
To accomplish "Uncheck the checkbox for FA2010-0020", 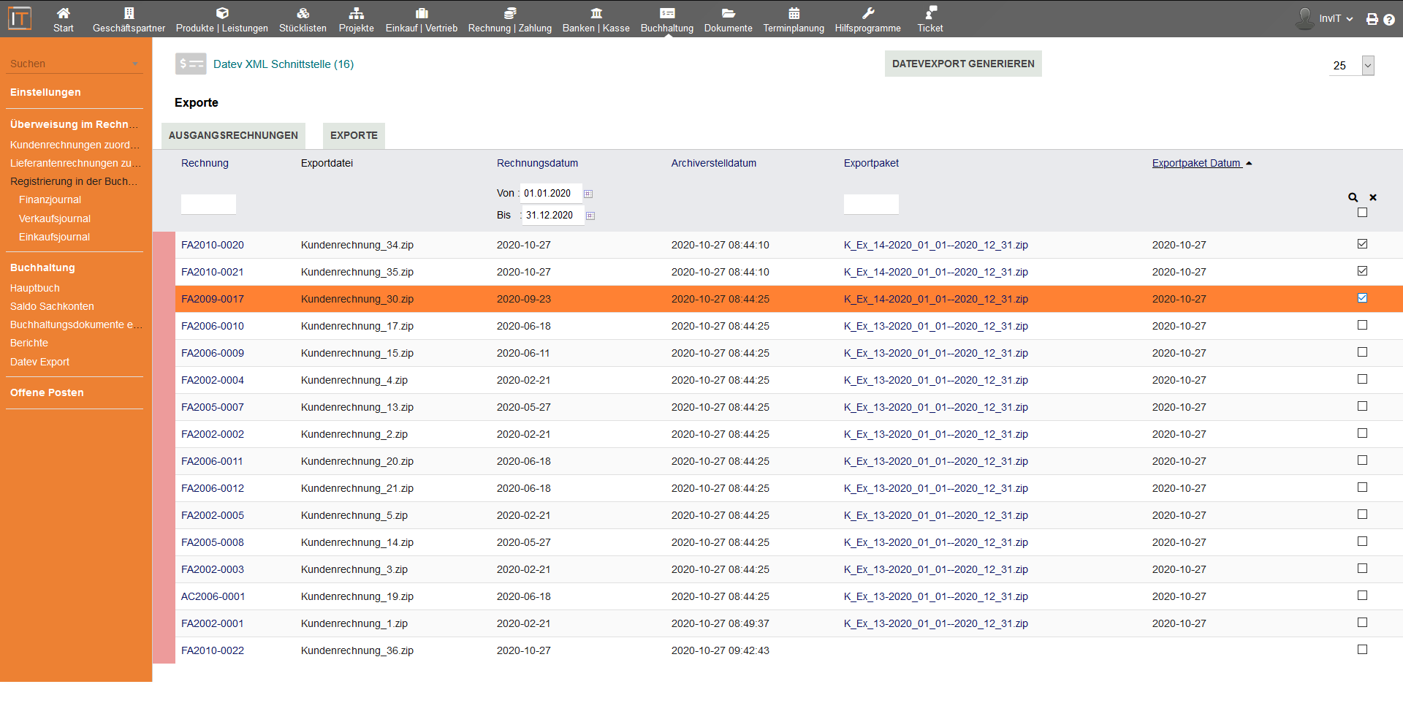I will [x=1362, y=244].
